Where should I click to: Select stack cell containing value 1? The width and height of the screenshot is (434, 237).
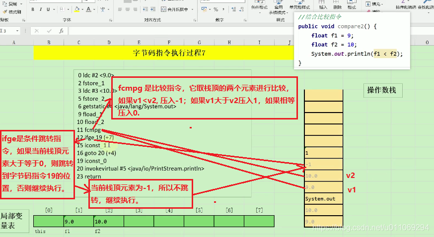(x=323, y=153)
